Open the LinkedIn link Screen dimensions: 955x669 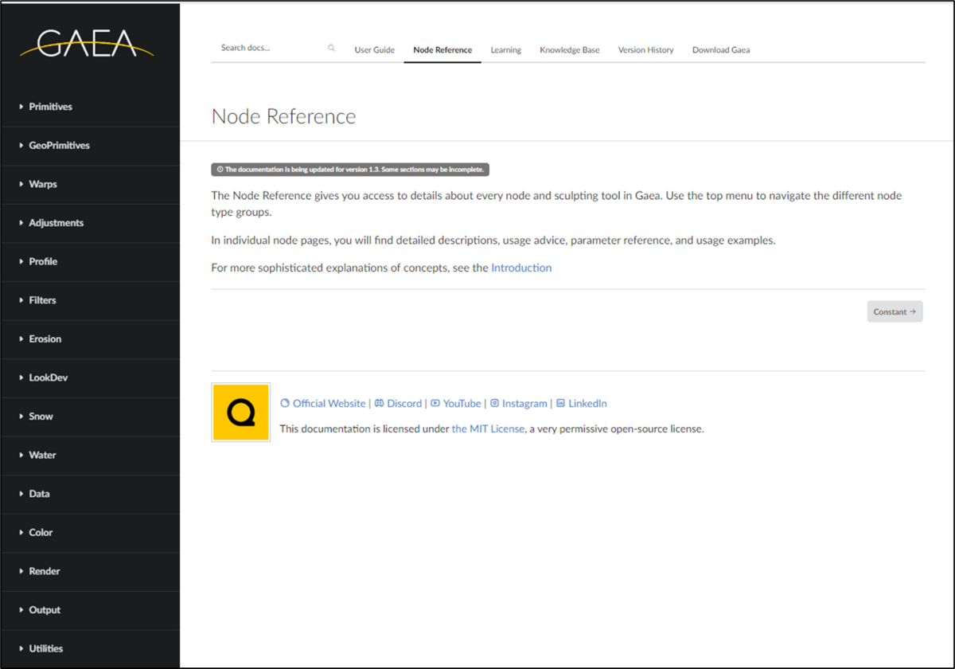[x=582, y=404]
